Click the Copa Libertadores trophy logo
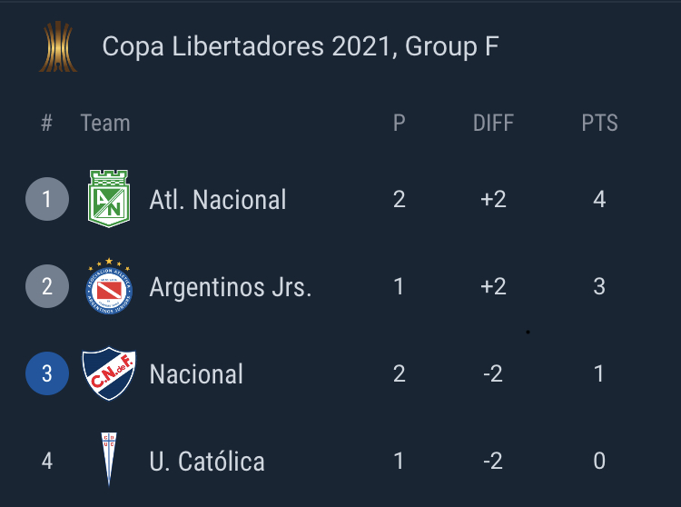The image size is (681, 507). pyautogui.click(x=58, y=46)
